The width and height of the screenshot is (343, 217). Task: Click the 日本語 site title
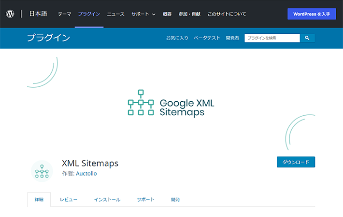(38, 14)
